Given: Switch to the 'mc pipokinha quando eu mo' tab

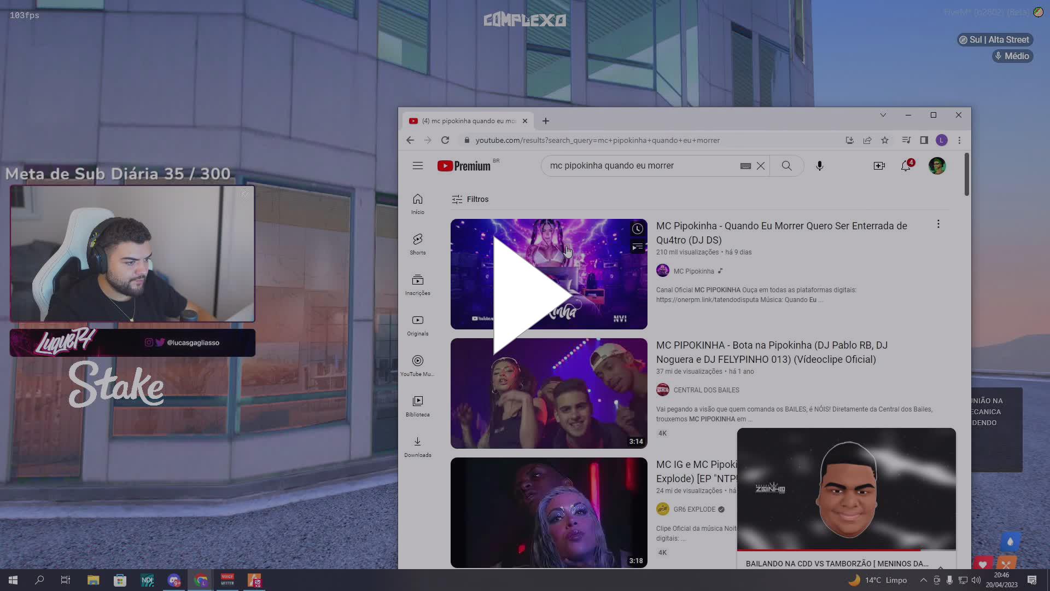Looking at the screenshot, I should [x=468, y=120].
